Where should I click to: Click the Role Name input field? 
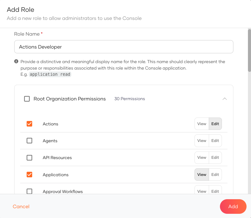pos(124,47)
